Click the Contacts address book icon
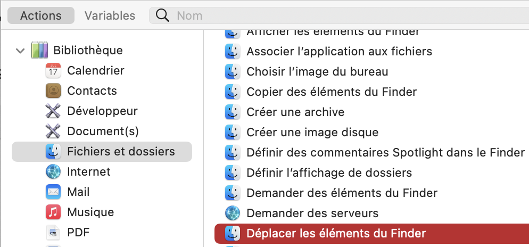This screenshot has width=529, height=247. coord(53,91)
